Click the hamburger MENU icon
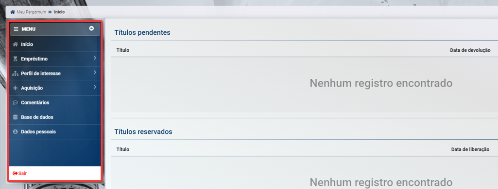Viewport: 498px width, 189px height. click(16, 29)
